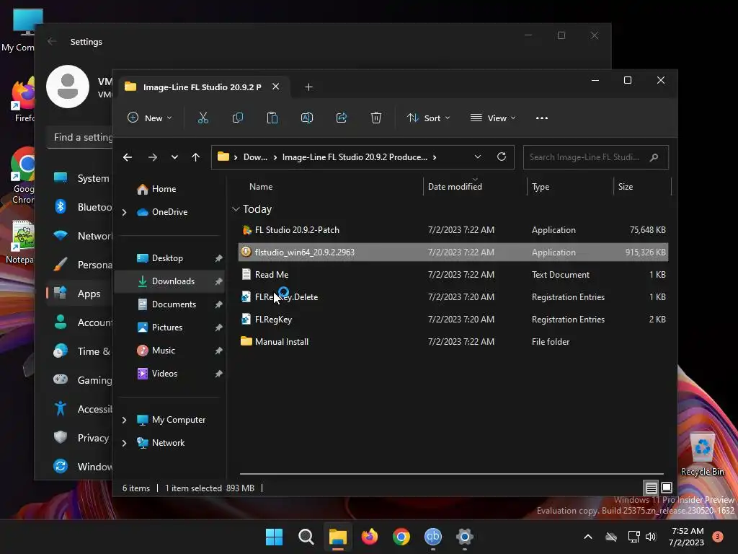Screen dimensions: 738x554
Task: Click Find a setting box in Settings
Action: pyautogui.click(x=80, y=137)
